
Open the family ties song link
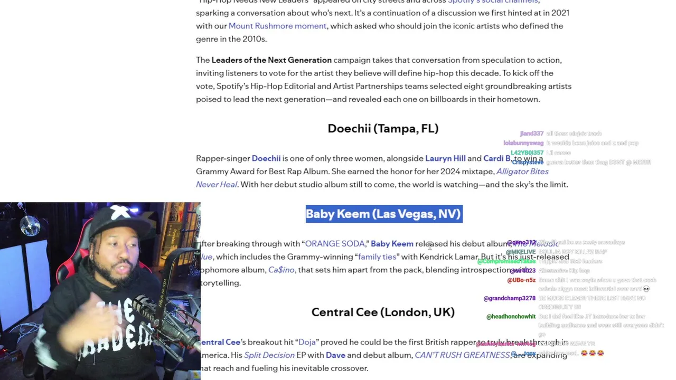377,257
